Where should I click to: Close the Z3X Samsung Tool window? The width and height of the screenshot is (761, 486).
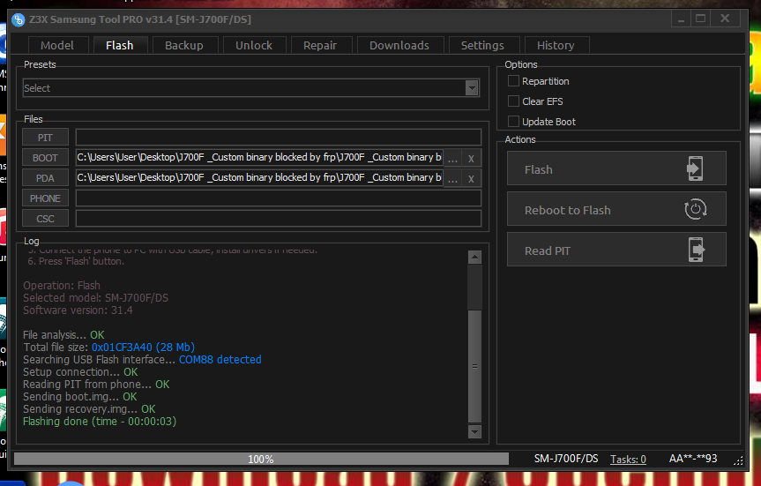pos(725,19)
